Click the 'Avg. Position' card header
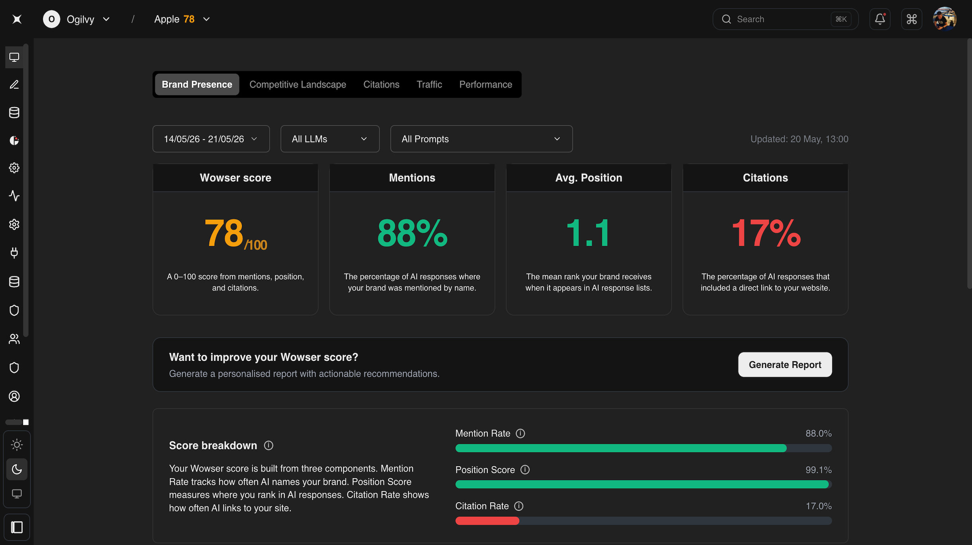972x545 pixels. point(588,178)
